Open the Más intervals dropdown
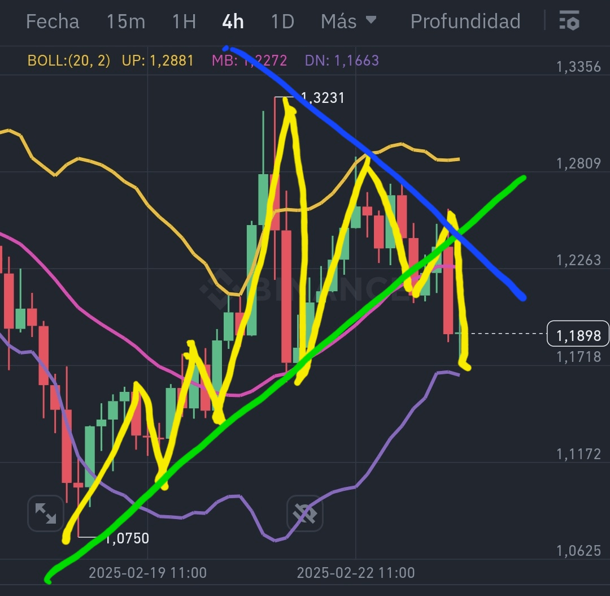The image size is (610, 596). 348,21
